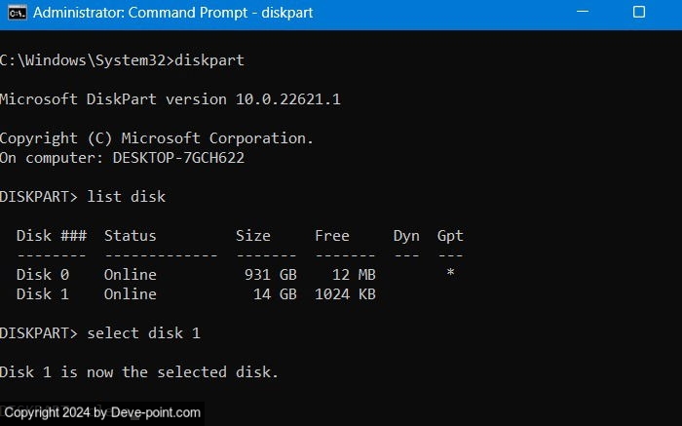Click the "Disk ###" column header

[52, 236]
